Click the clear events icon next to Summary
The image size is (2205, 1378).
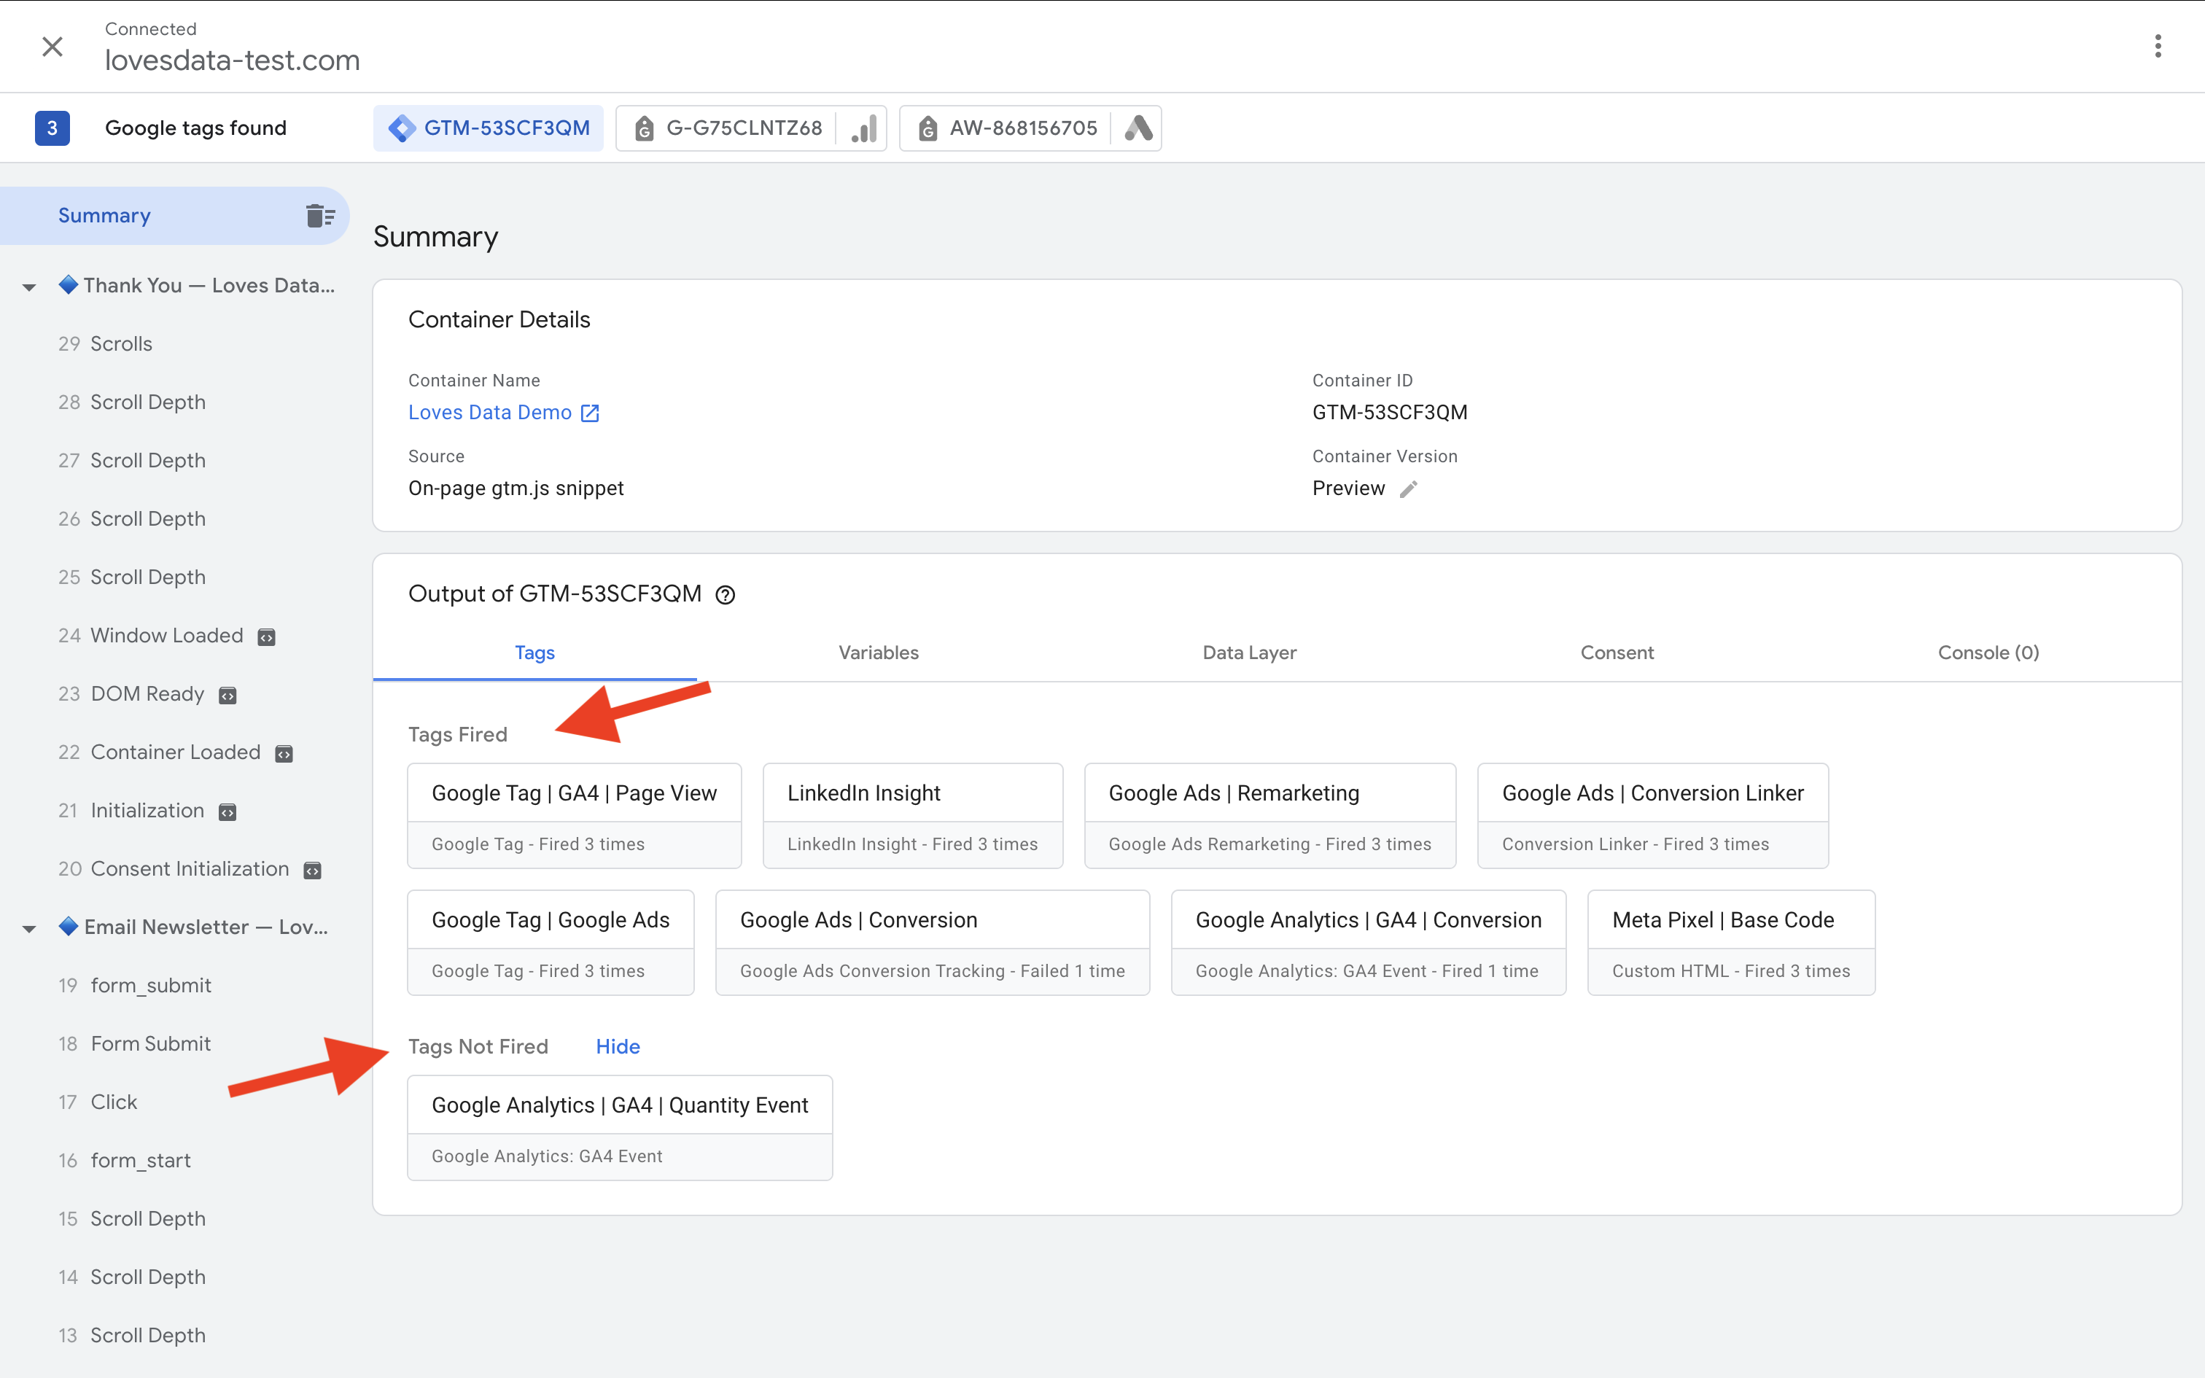click(320, 215)
